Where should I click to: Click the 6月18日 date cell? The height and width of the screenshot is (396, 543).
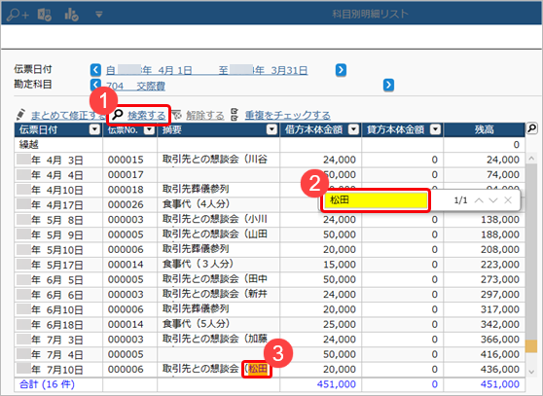click(58, 324)
